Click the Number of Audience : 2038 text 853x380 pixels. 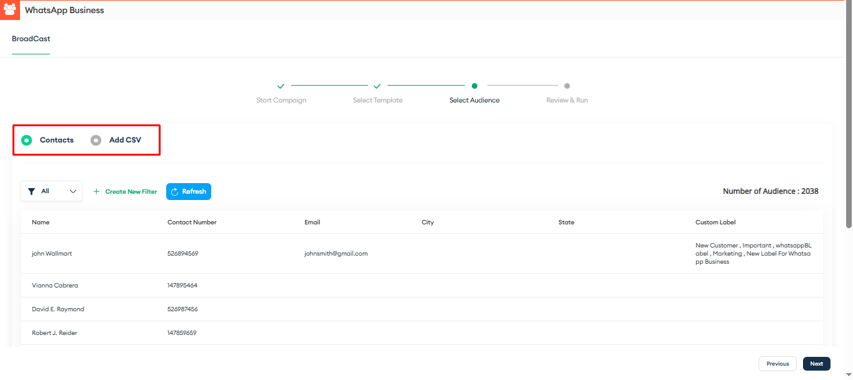click(771, 191)
